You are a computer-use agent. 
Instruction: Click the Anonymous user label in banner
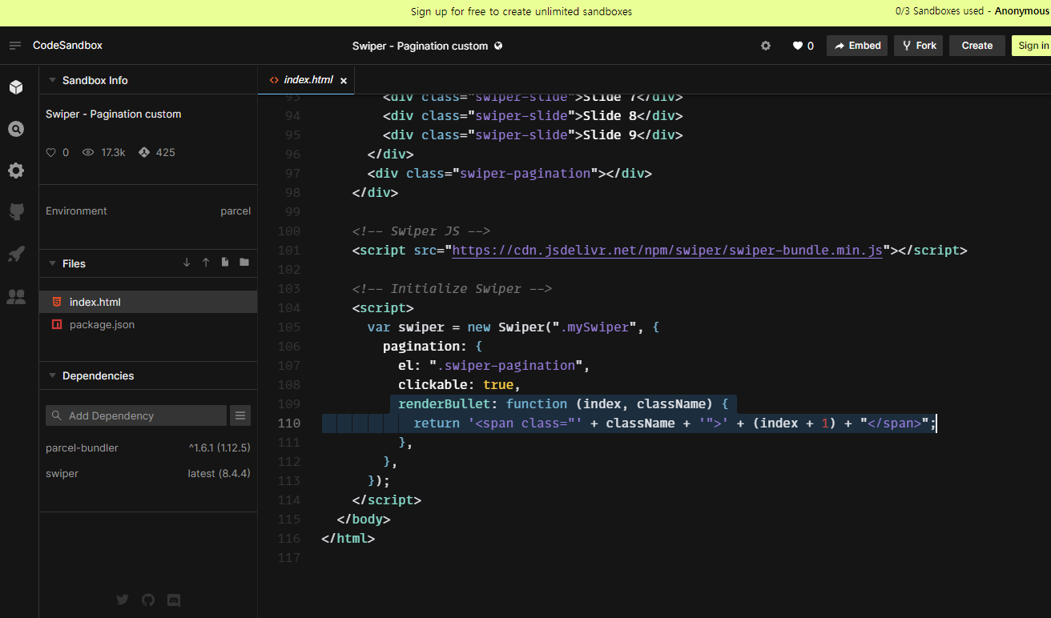click(1022, 11)
